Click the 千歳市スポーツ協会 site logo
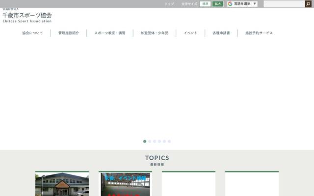Screen dimensions: 314x196 tap(27, 15)
